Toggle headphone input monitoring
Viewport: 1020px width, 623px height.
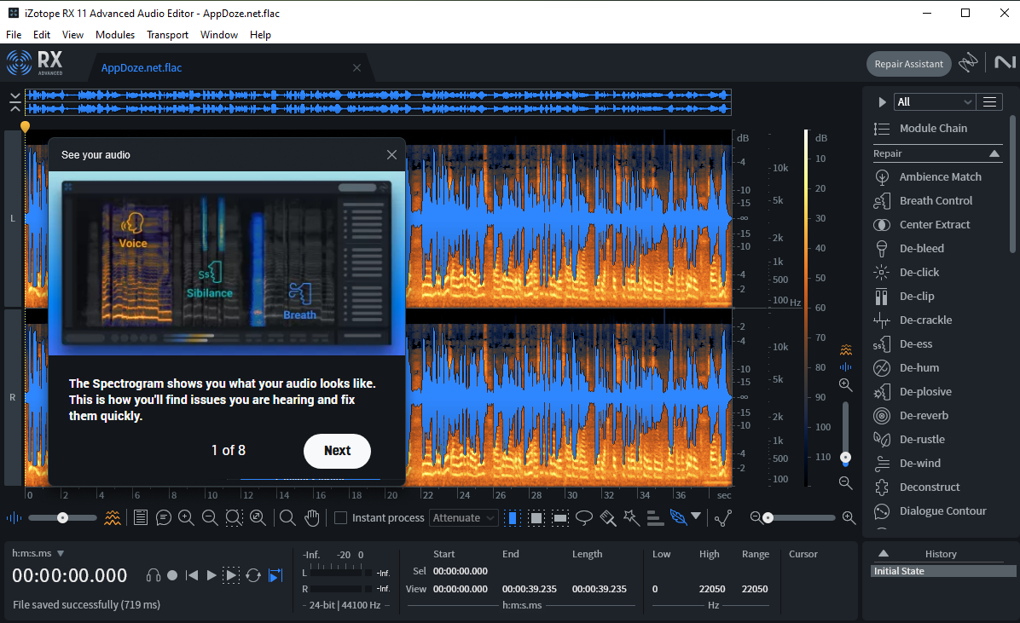(x=154, y=575)
